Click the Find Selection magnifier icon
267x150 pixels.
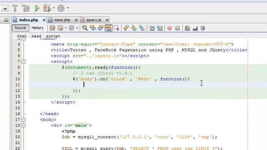point(85,28)
